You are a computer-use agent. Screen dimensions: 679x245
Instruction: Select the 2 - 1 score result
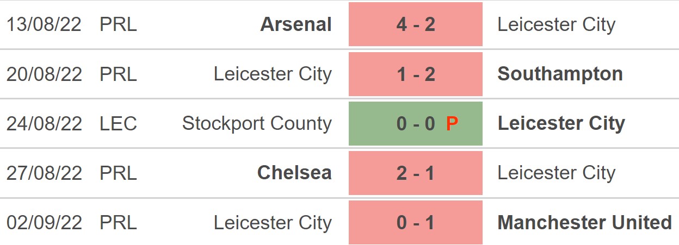(x=416, y=173)
